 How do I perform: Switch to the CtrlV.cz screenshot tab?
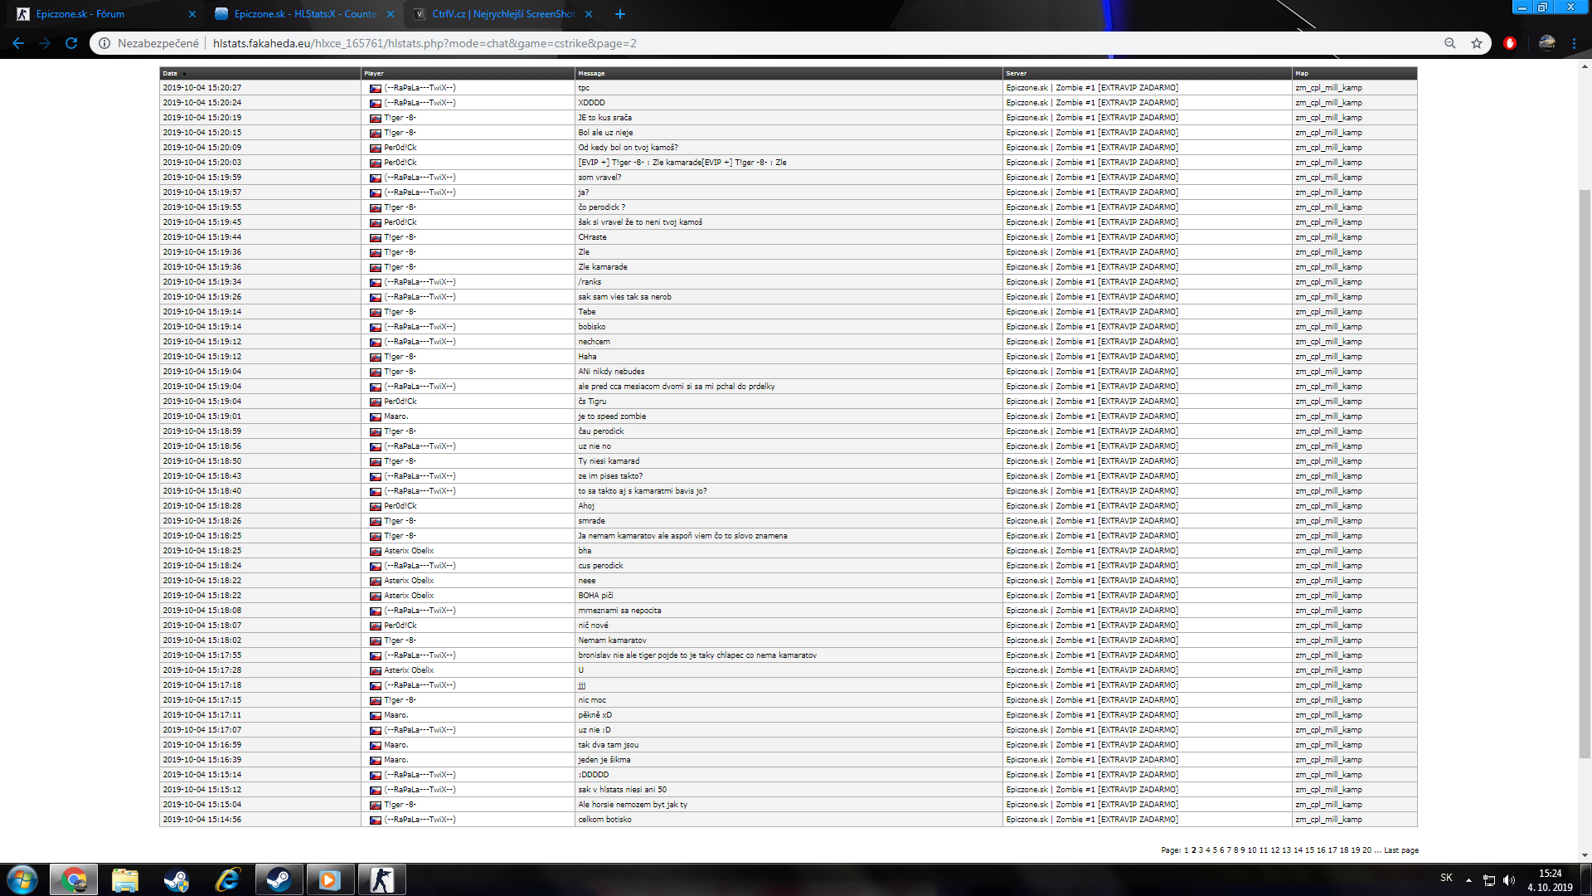pos(502,14)
